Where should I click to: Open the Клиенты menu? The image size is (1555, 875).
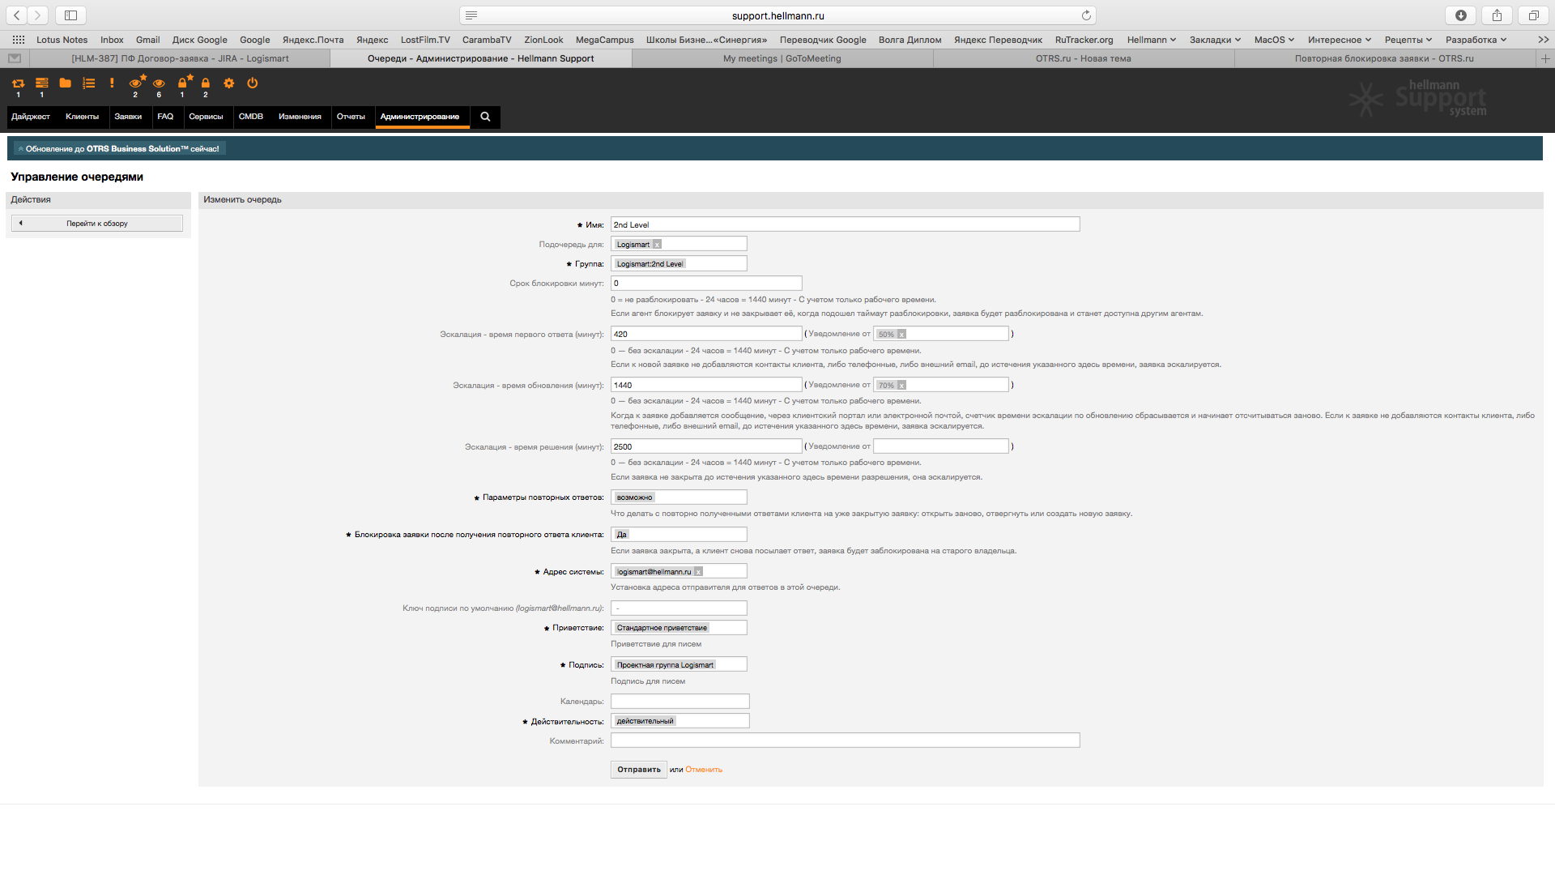[82, 117]
